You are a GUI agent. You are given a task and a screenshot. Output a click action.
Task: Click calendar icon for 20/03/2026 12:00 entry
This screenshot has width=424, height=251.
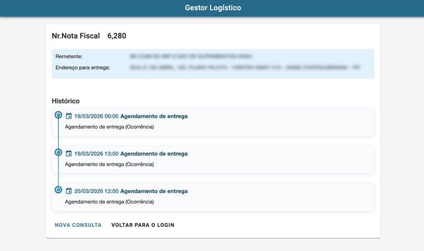[69, 192]
